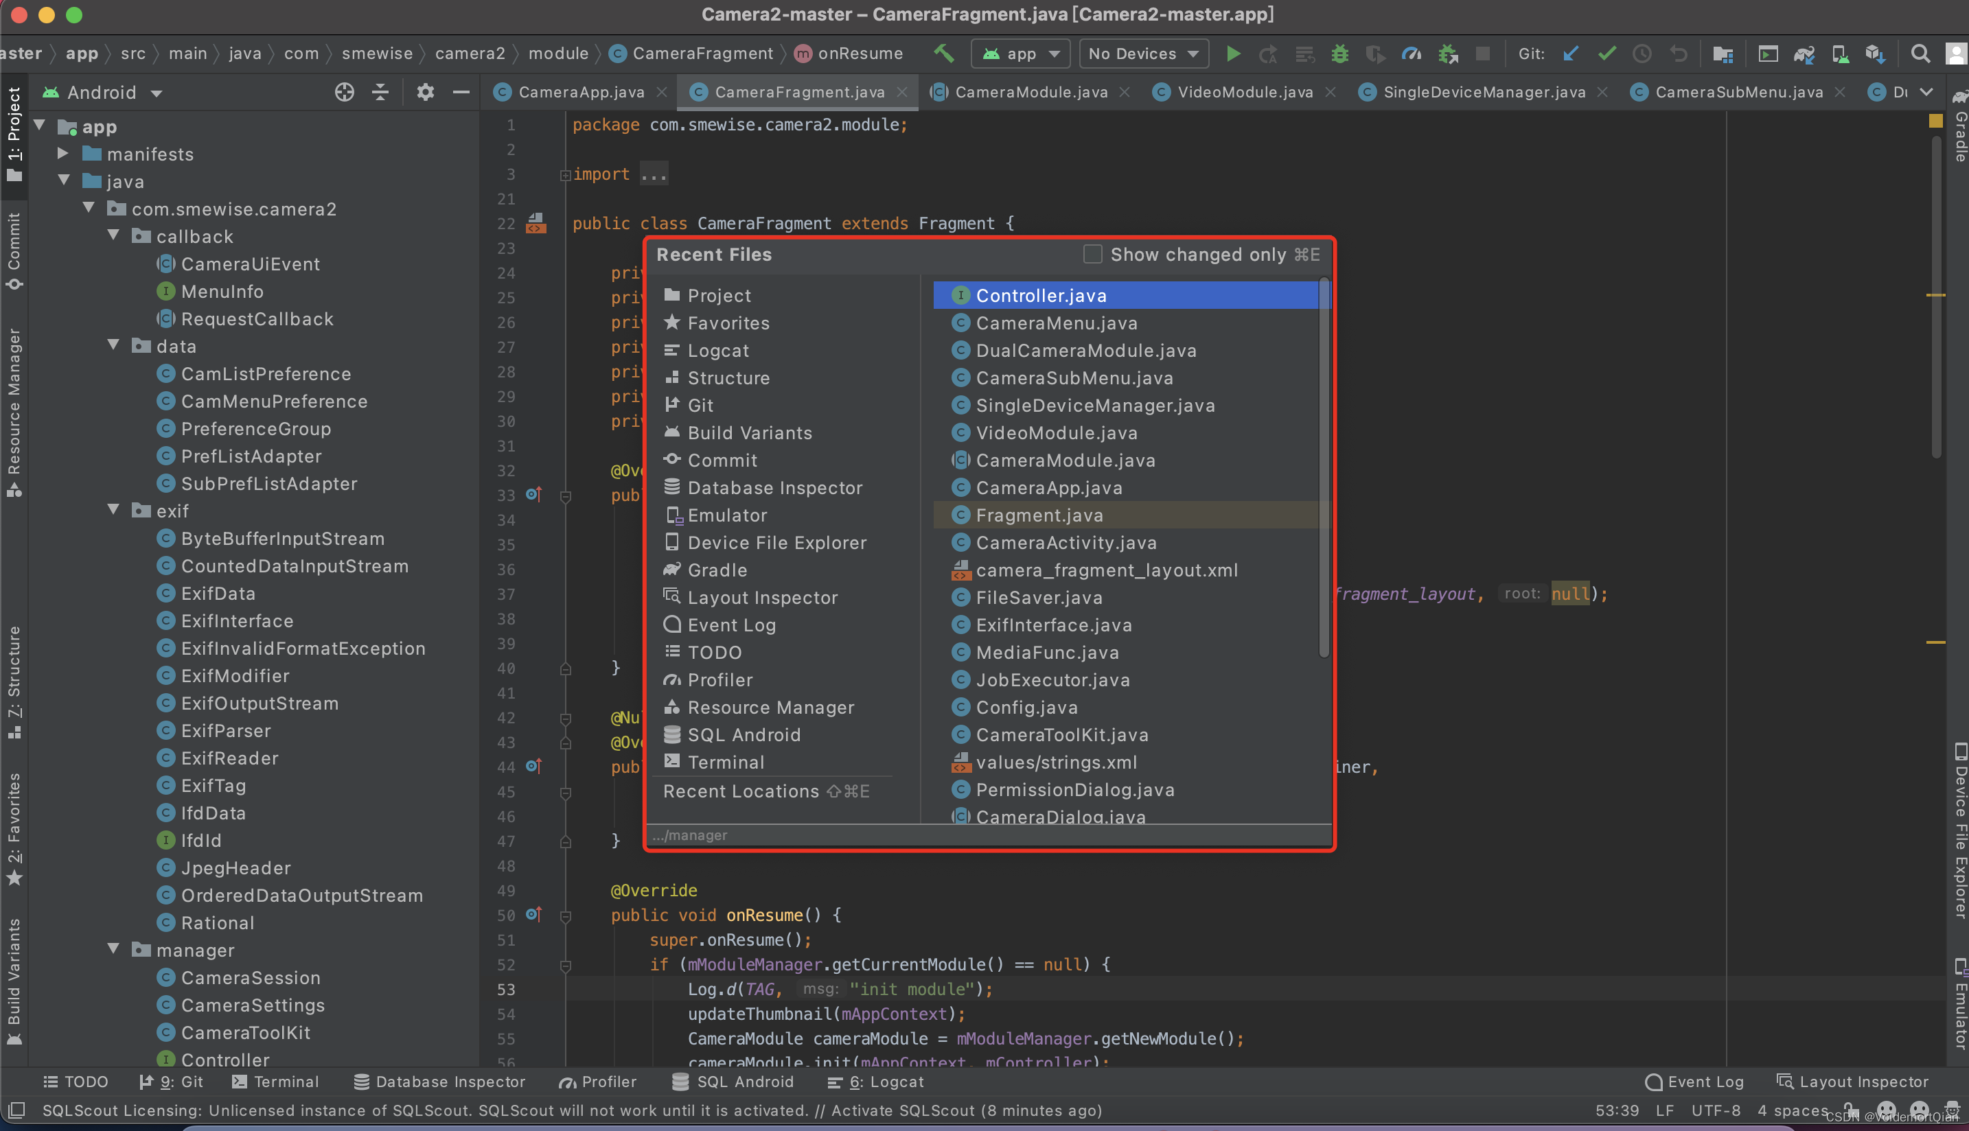This screenshot has width=1969, height=1131.
Task: Open Terminal tool window button at bottom
Action: point(276,1082)
